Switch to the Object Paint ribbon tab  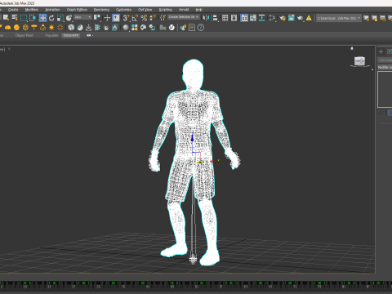pyautogui.click(x=24, y=35)
